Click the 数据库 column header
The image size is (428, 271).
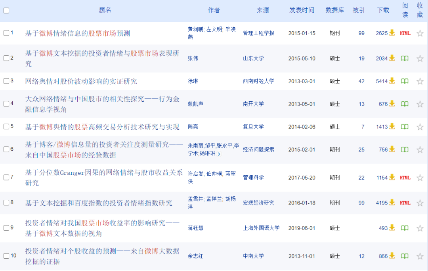coord(334,10)
